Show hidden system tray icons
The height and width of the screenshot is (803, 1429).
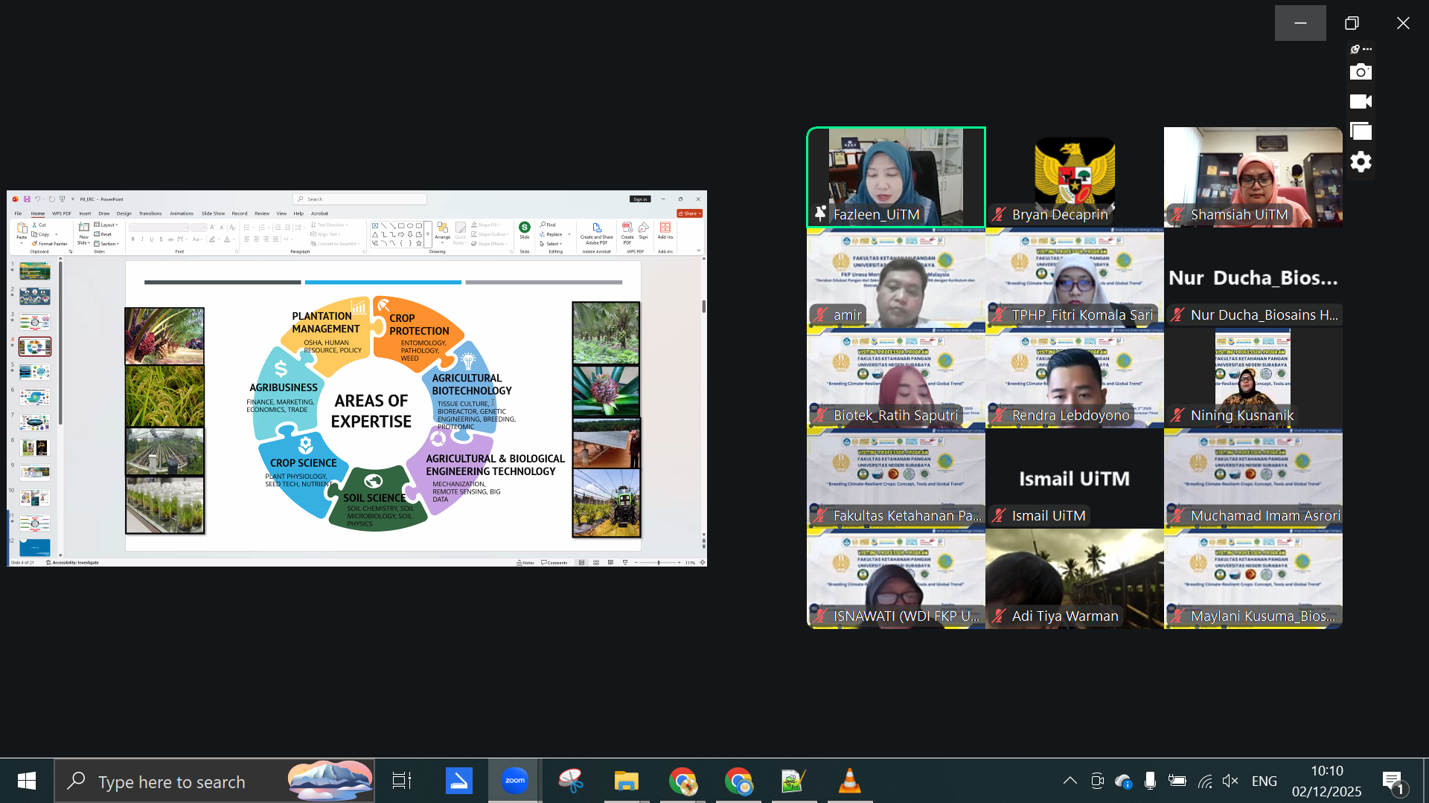[1070, 781]
